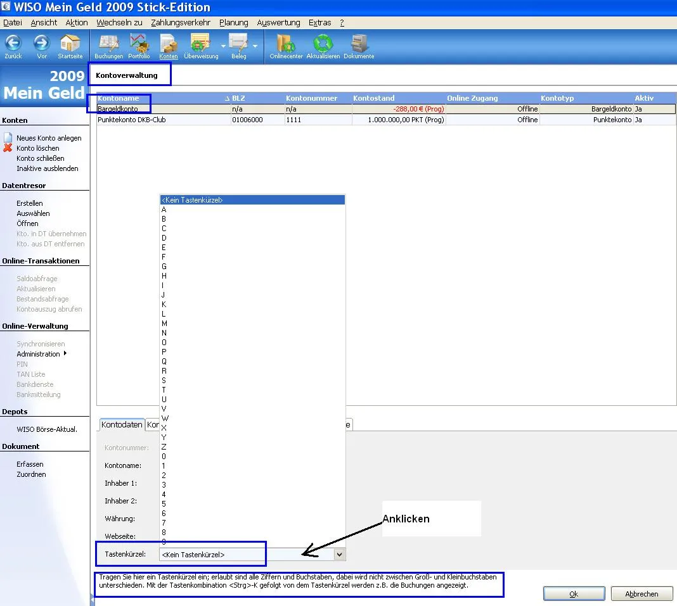Select <Kein Tastenkürzel> in the list
The width and height of the screenshot is (677, 606).
[x=252, y=200]
